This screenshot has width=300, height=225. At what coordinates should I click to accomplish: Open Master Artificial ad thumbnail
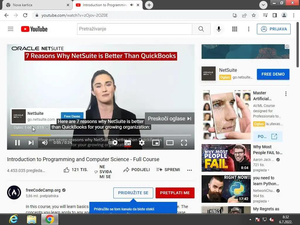click(x=226, y=115)
